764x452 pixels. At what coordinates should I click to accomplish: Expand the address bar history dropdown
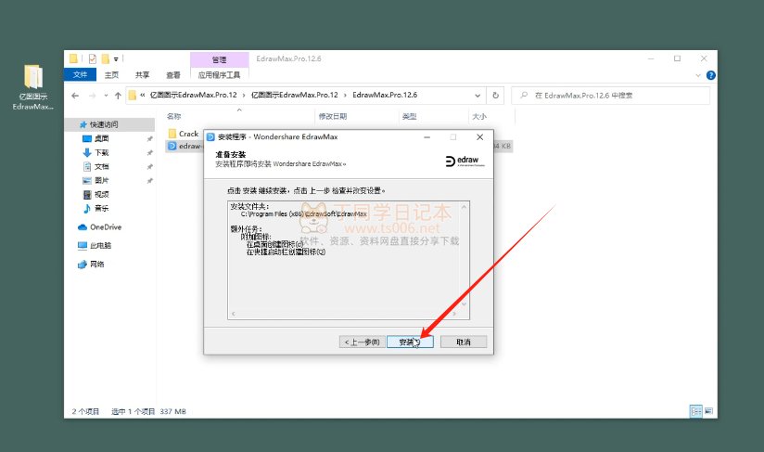point(477,96)
